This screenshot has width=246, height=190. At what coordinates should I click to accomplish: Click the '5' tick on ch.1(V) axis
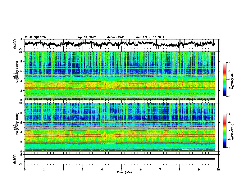pyautogui.click(x=21, y=39)
